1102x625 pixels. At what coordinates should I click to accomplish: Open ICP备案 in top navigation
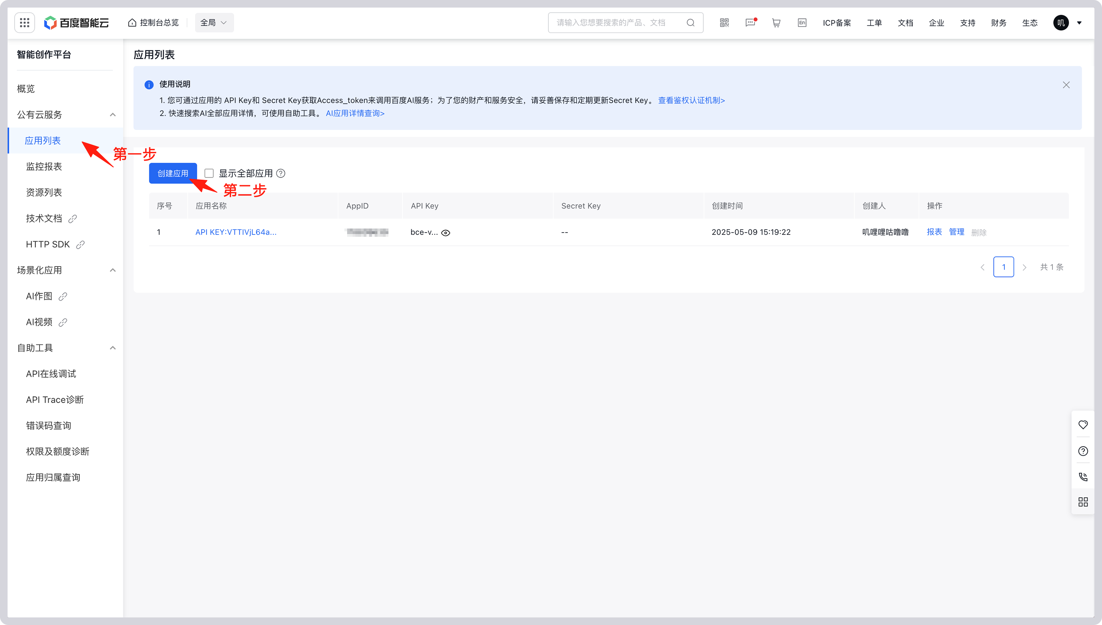click(836, 23)
